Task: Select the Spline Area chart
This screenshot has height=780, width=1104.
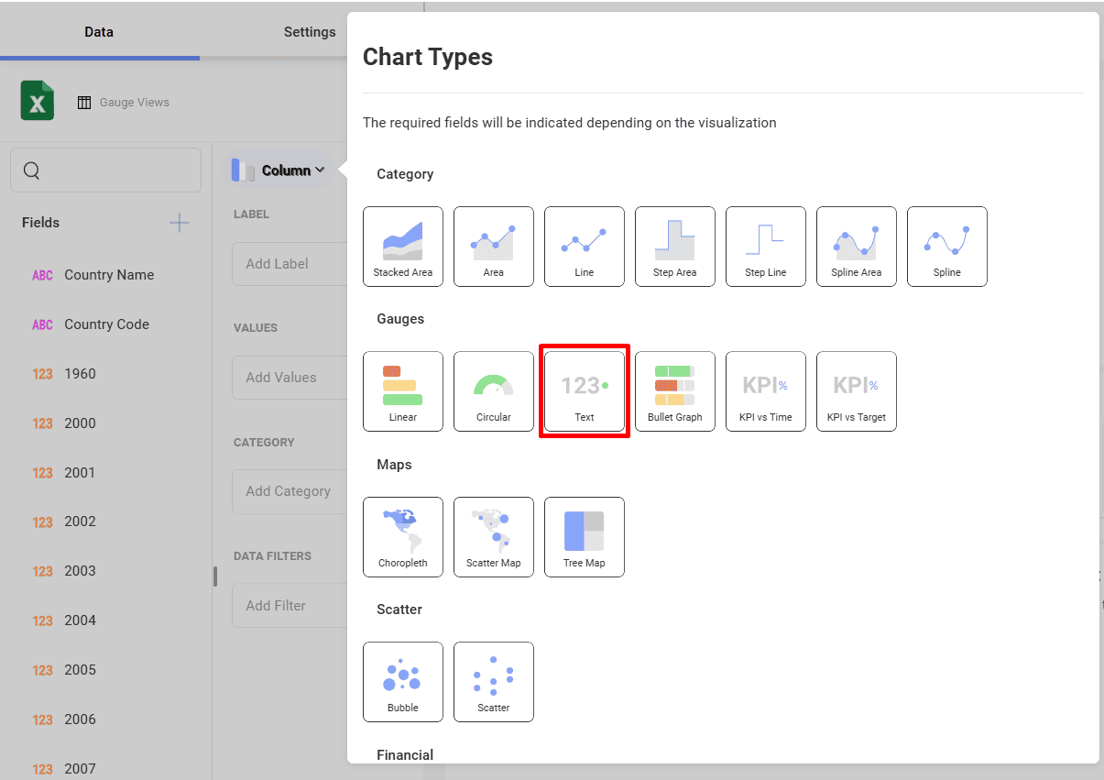Action: pos(857,247)
